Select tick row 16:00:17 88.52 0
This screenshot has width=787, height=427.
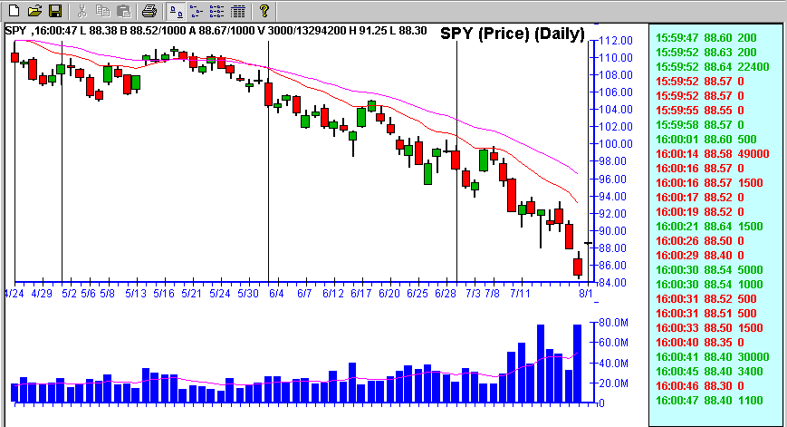coord(700,198)
